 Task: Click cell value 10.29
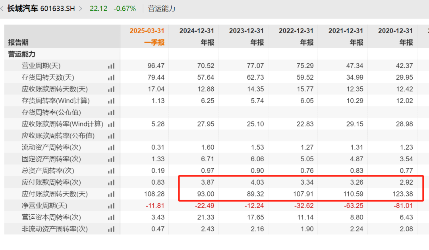pyautogui.click(x=355, y=101)
